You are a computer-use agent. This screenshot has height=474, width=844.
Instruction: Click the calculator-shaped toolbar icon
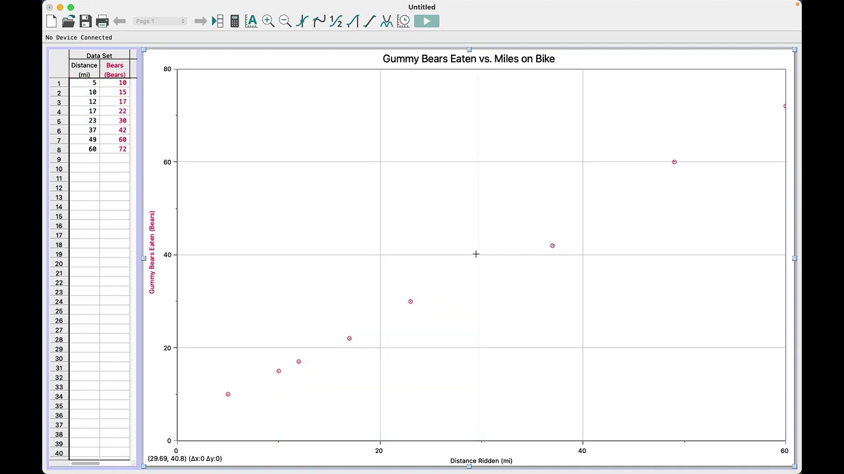pyautogui.click(x=234, y=22)
